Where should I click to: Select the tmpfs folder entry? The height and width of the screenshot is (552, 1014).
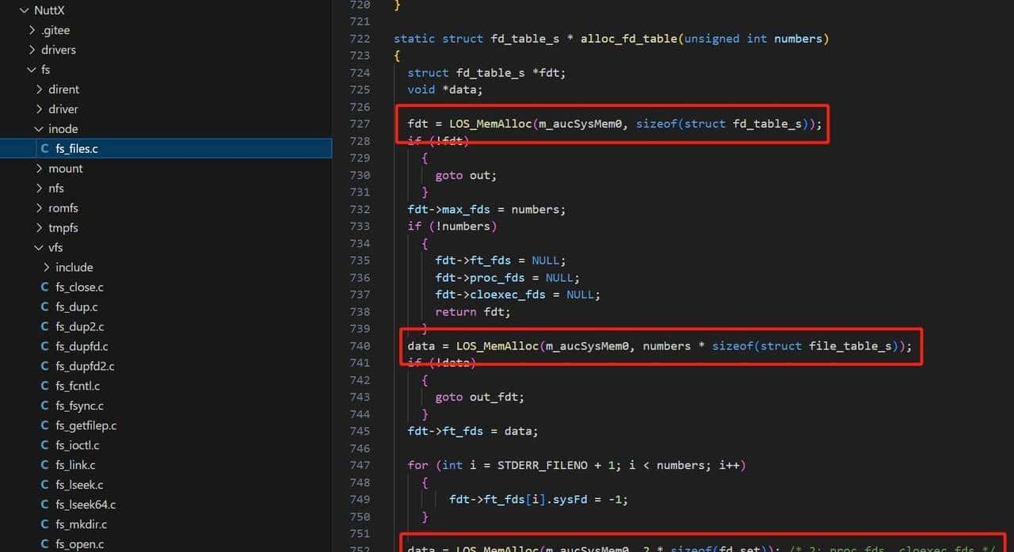tap(63, 228)
